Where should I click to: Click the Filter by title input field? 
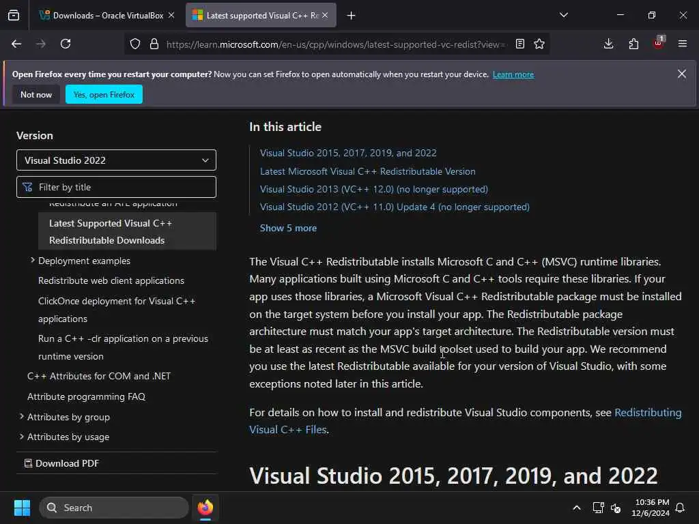pyautogui.click(x=123, y=187)
